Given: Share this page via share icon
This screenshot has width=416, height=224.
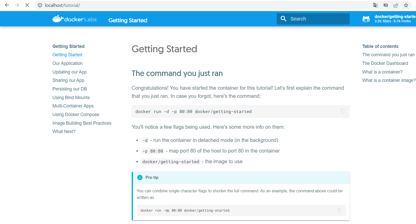Looking at the screenshot, I should tap(396, 5).
